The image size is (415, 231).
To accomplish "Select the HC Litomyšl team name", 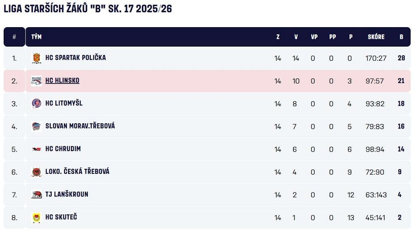I will pyautogui.click(x=64, y=103).
